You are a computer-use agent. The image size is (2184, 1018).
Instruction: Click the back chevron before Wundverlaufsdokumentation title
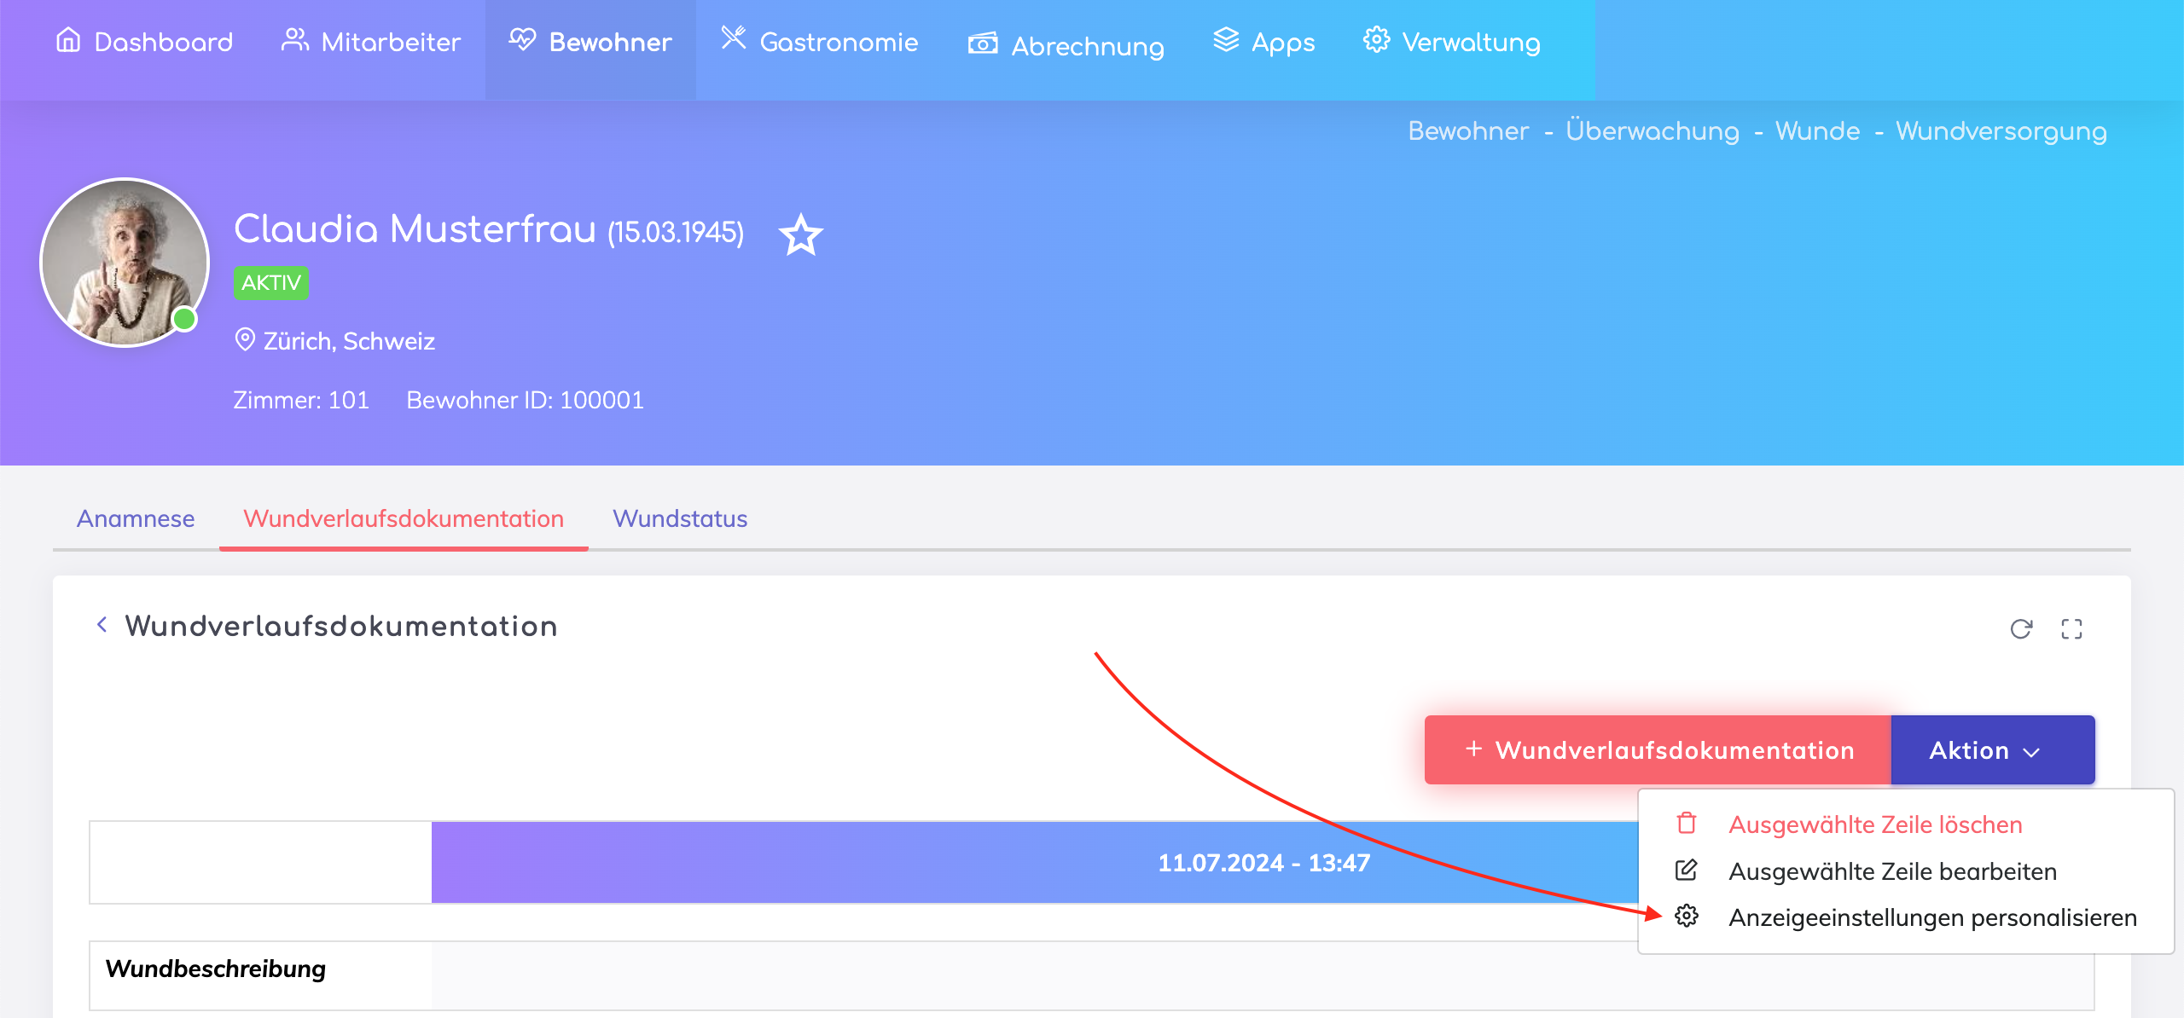pyautogui.click(x=102, y=625)
